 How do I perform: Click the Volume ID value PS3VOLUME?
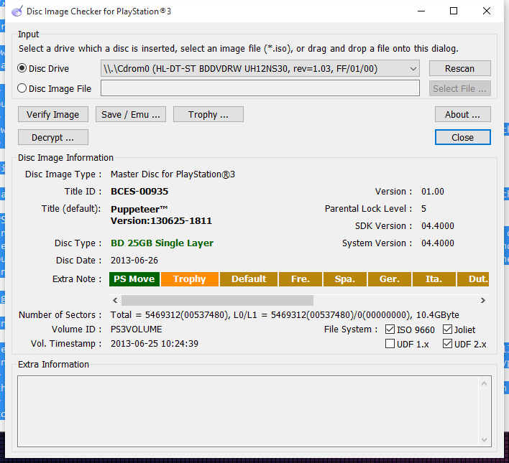[137, 329]
